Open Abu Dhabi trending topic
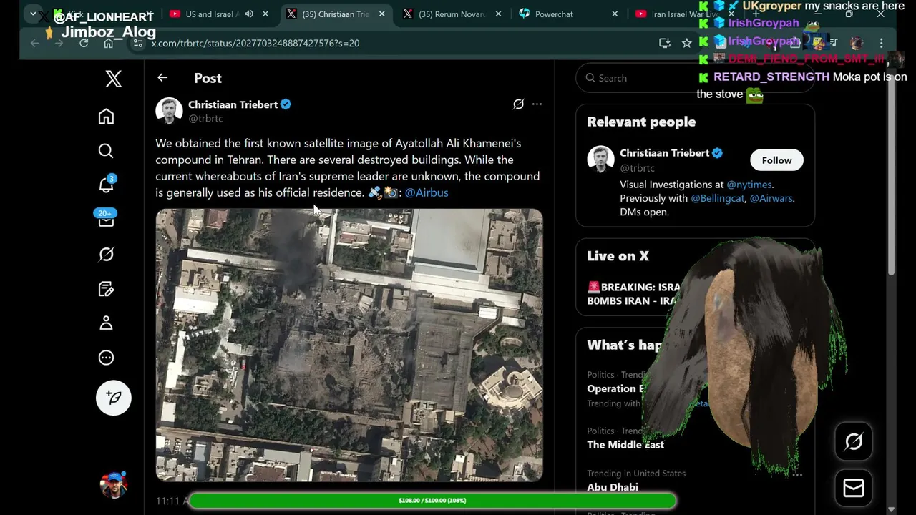Viewport: 916px width, 515px height. pyautogui.click(x=613, y=487)
